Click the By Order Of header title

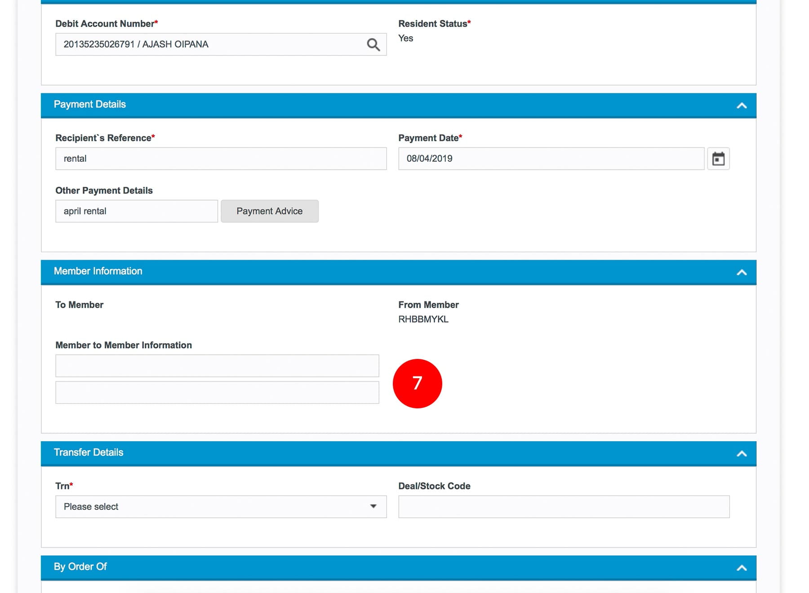click(x=80, y=566)
